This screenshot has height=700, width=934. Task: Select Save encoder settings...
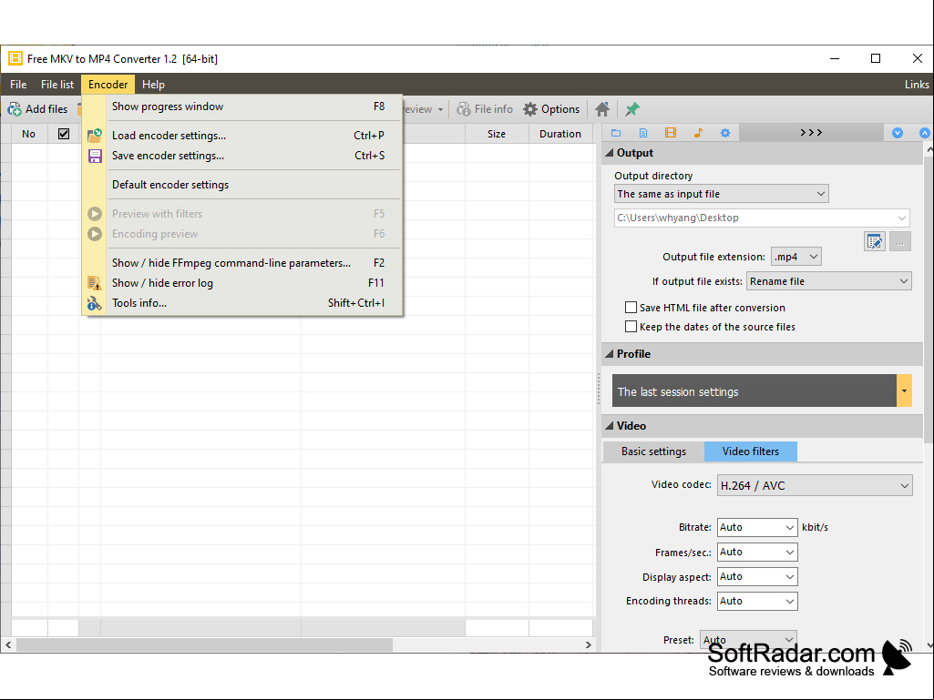pyautogui.click(x=241, y=156)
